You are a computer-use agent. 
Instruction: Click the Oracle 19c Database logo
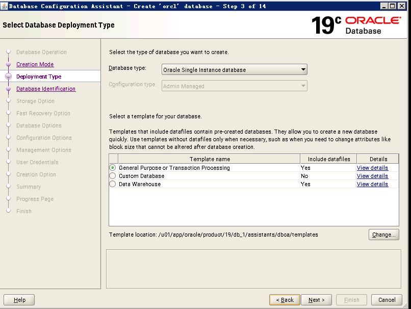click(356, 25)
